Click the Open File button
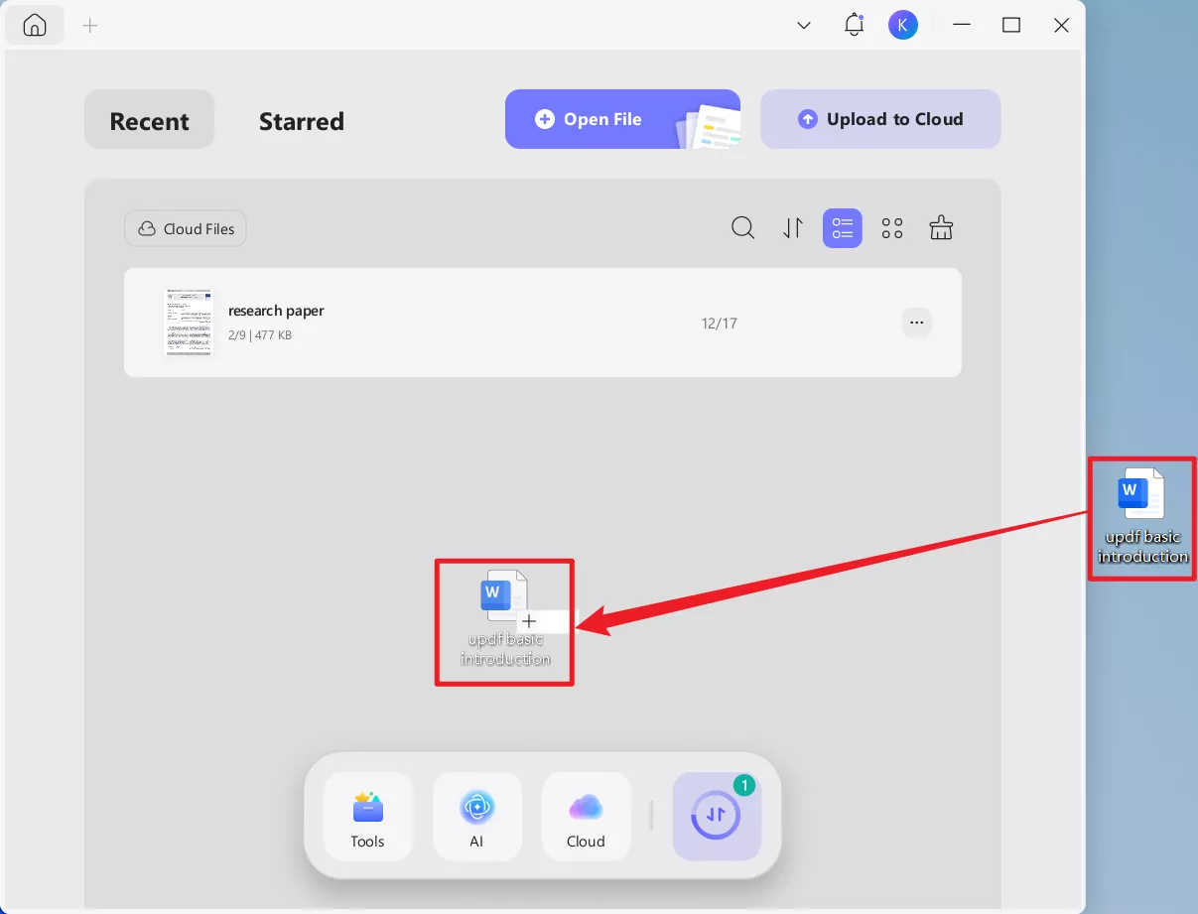The image size is (1198, 914). click(622, 119)
